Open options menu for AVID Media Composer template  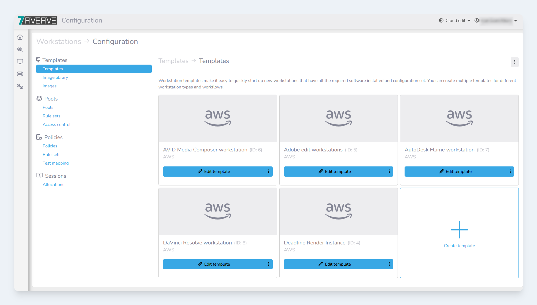point(268,172)
